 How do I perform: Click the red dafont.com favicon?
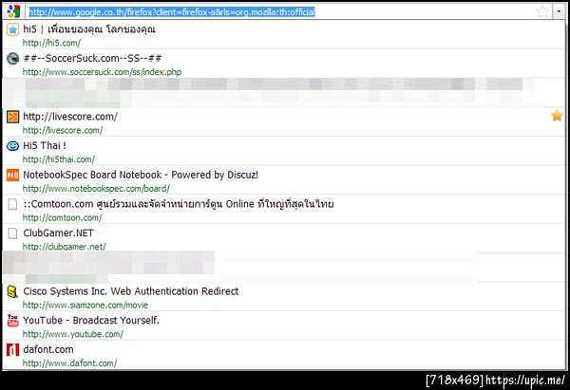tap(12, 350)
